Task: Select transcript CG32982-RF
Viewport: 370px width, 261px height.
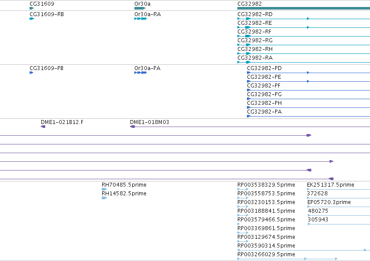Action: coord(254,32)
